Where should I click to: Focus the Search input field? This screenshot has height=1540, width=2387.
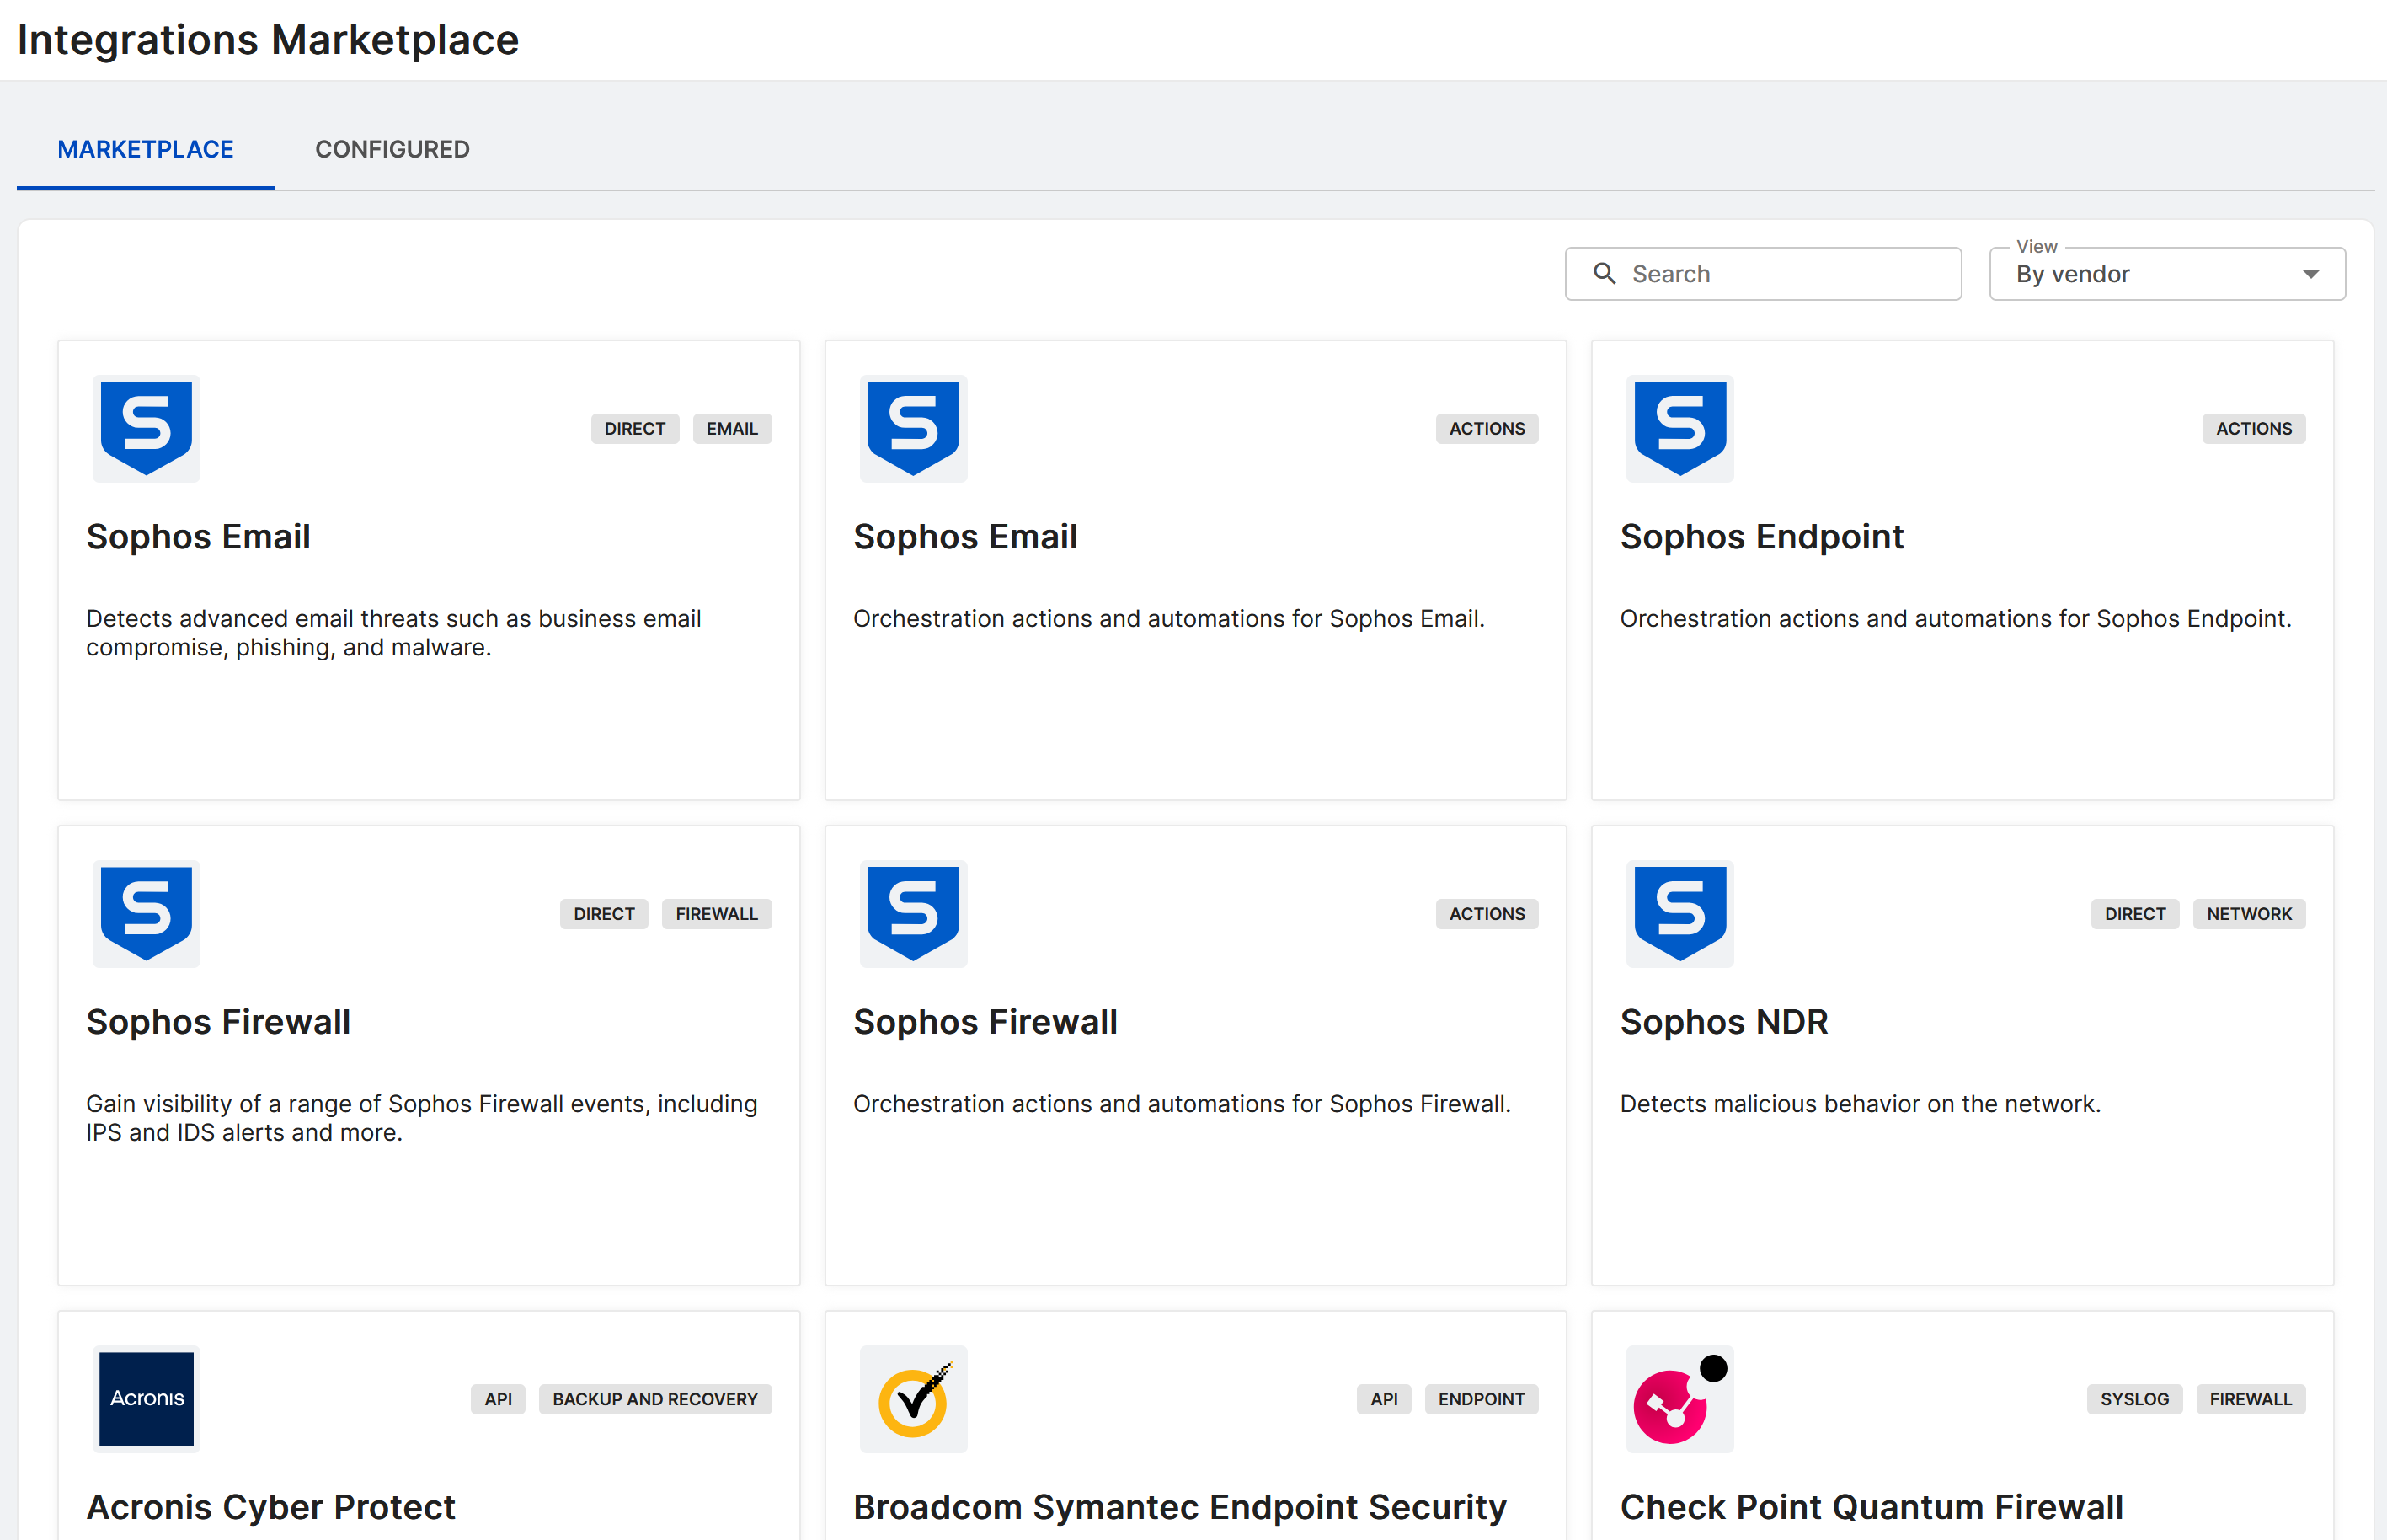pyautogui.click(x=1763, y=274)
